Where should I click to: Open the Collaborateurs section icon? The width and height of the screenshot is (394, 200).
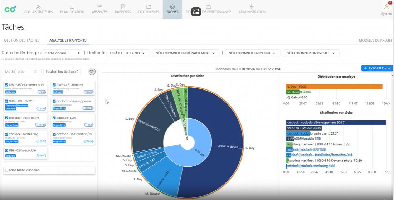tap(38, 6)
